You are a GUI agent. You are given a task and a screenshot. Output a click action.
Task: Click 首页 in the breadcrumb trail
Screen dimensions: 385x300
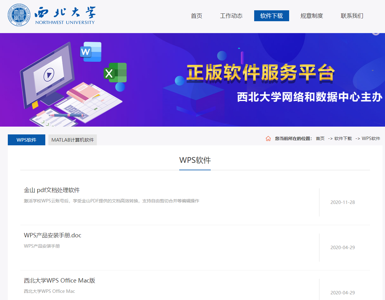click(320, 138)
